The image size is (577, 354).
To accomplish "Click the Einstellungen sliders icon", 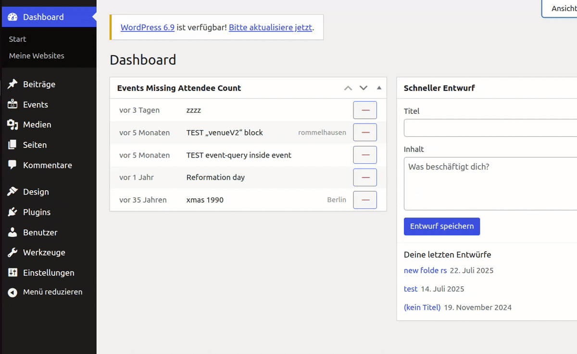I will pyautogui.click(x=13, y=272).
